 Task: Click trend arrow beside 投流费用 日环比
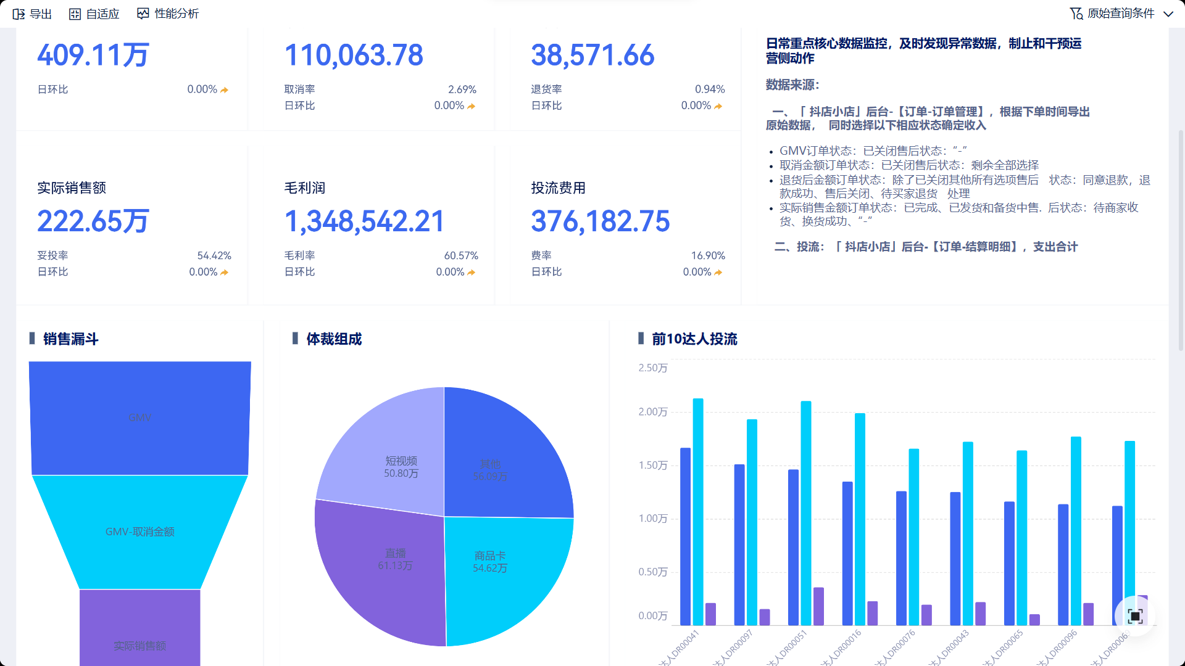718,272
